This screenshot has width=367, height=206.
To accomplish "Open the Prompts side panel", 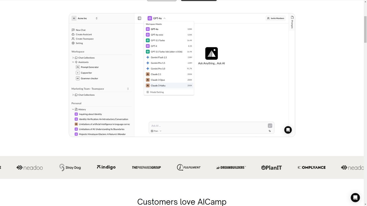I will (292, 22).
